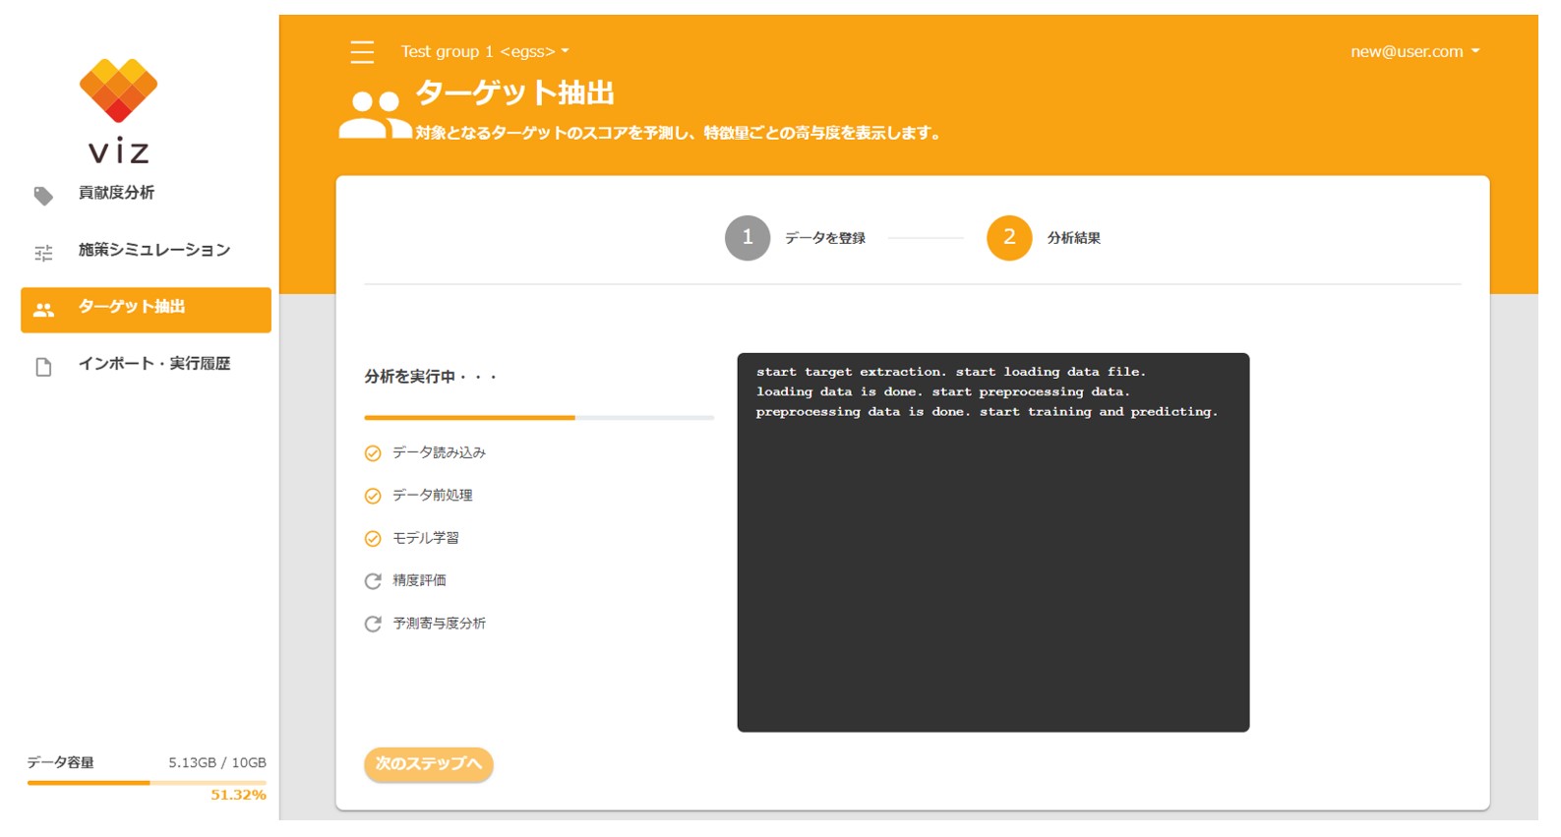1561x837 pixels.
Task: Click the refresh icon next to 精度評価
Action: (x=373, y=581)
